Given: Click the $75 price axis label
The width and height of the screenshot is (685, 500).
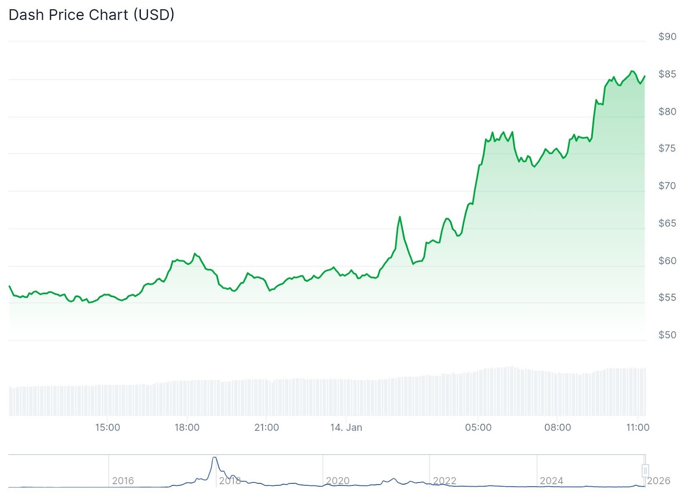Looking at the screenshot, I should click(667, 148).
